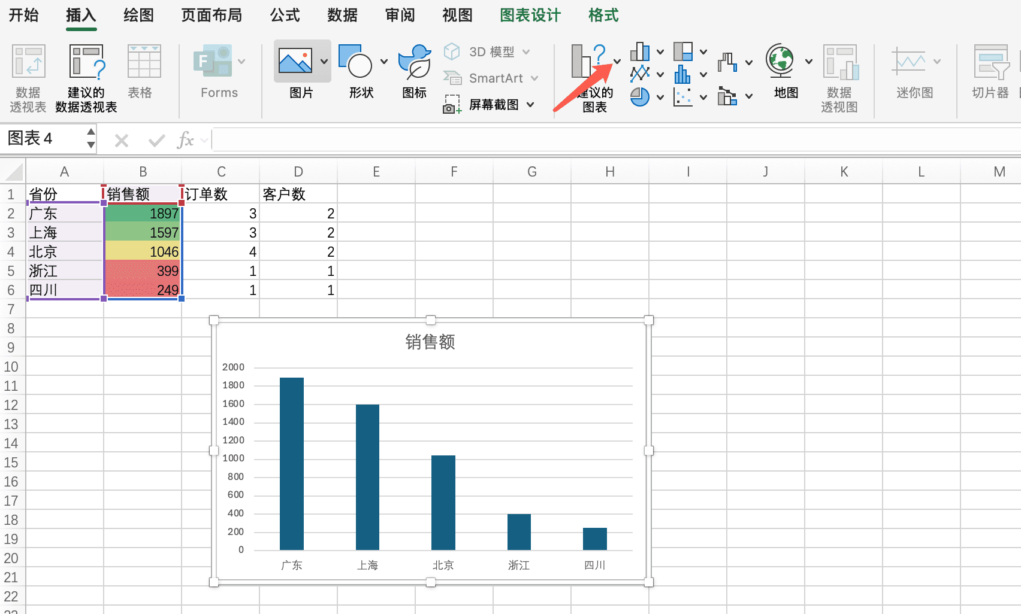Open the Map (地图) chart globe icon
Viewport: 1021px width, 614px height.
(780, 61)
